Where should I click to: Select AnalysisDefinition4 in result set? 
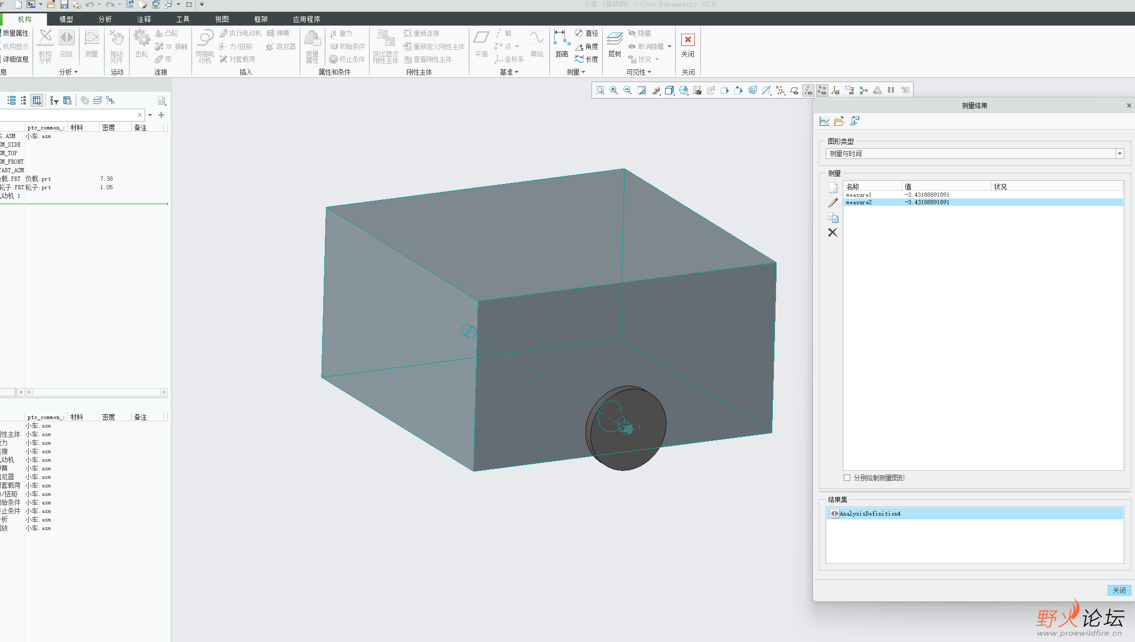coord(974,513)
